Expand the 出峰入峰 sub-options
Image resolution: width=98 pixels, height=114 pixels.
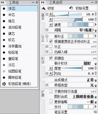pyautogui.click(x=47, y=52)
